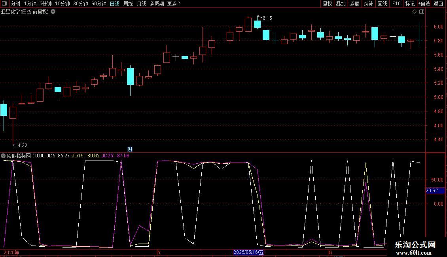447x257 pixels.
Task: Open the 亚星化学 chart settings dropdown arrow
Action: (x=53, y=12)
